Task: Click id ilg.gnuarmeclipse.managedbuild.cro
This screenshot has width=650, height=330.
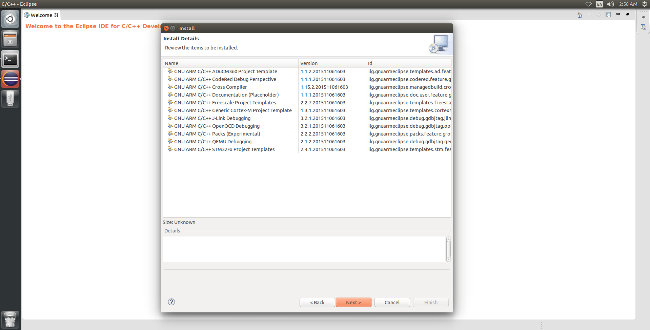Action: (409, 87)
